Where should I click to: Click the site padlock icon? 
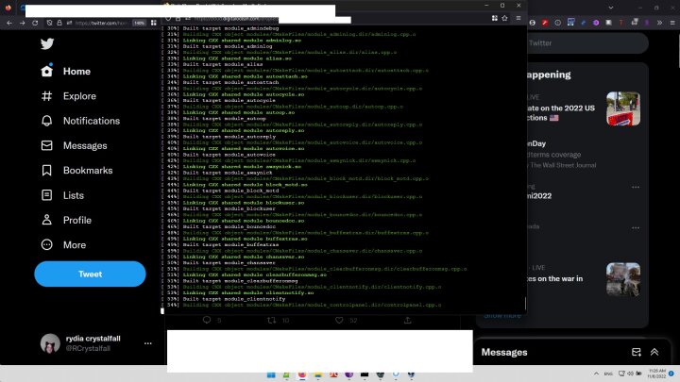(59, 23)
